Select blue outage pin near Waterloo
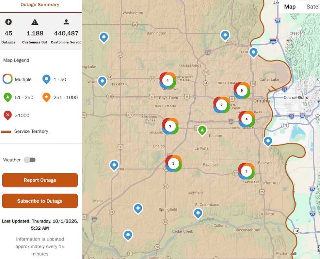 (102, 81)
